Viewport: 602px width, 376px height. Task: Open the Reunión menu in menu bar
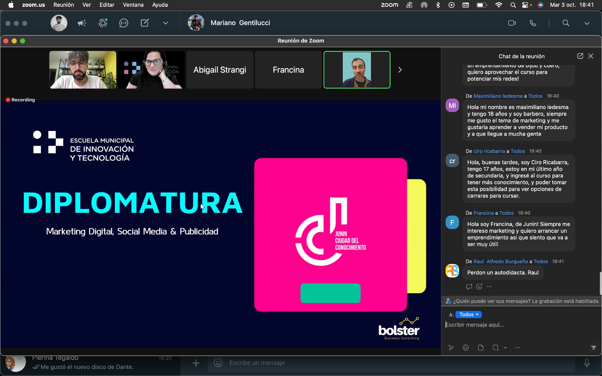click(x=64, y=5)
